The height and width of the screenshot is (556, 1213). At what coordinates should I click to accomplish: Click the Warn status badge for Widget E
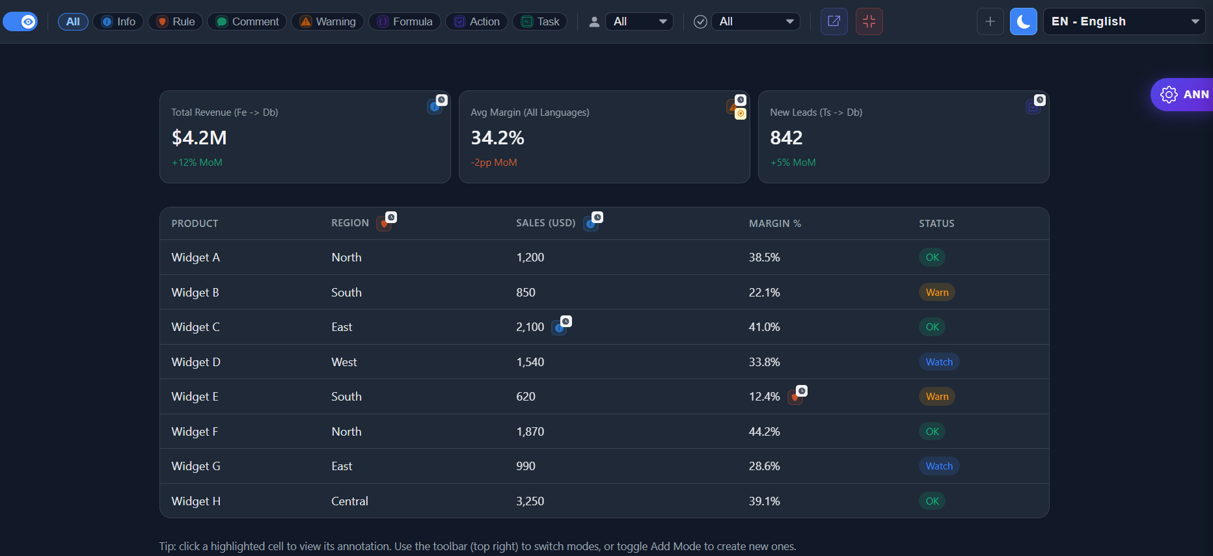(937, 397)
